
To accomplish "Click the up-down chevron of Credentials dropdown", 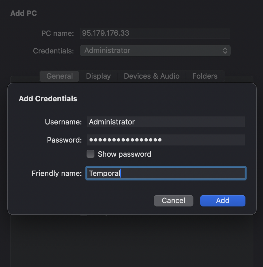I will coord(225,51).
